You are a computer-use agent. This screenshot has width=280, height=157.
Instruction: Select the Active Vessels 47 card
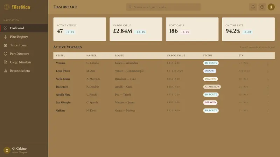[x=80, y=29]
